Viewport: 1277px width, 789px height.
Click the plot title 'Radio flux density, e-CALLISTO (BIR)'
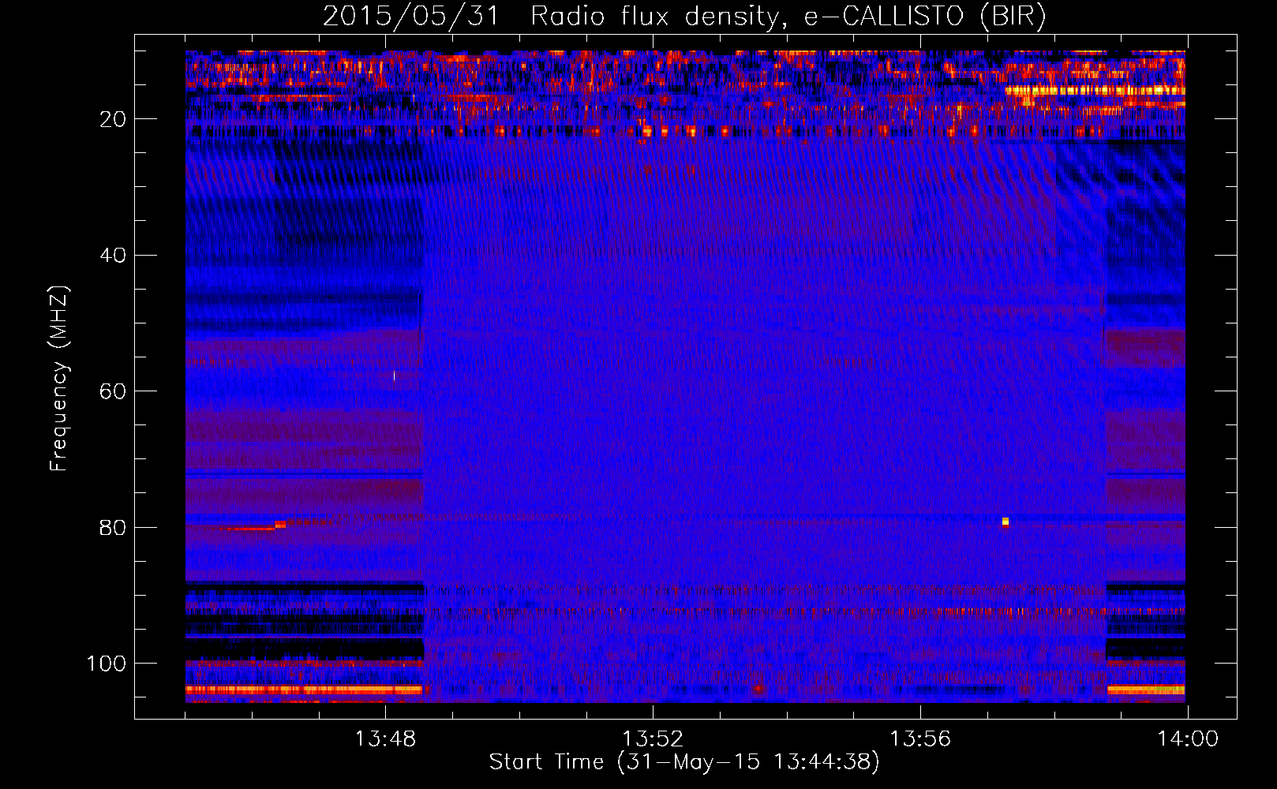[788, 16]
